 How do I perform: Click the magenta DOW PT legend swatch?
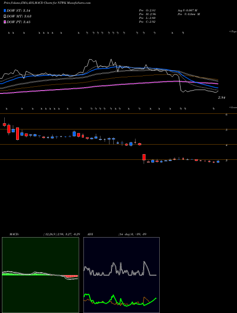5,22
